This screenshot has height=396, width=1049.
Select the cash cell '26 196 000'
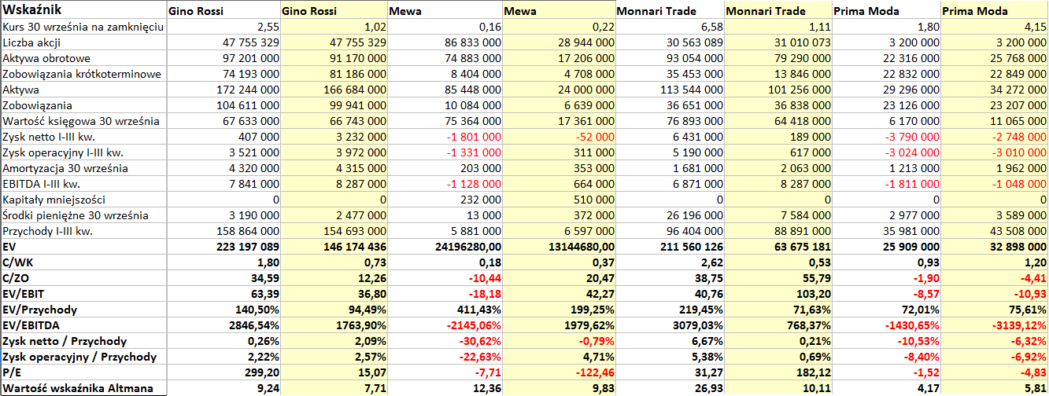(669, 215)
